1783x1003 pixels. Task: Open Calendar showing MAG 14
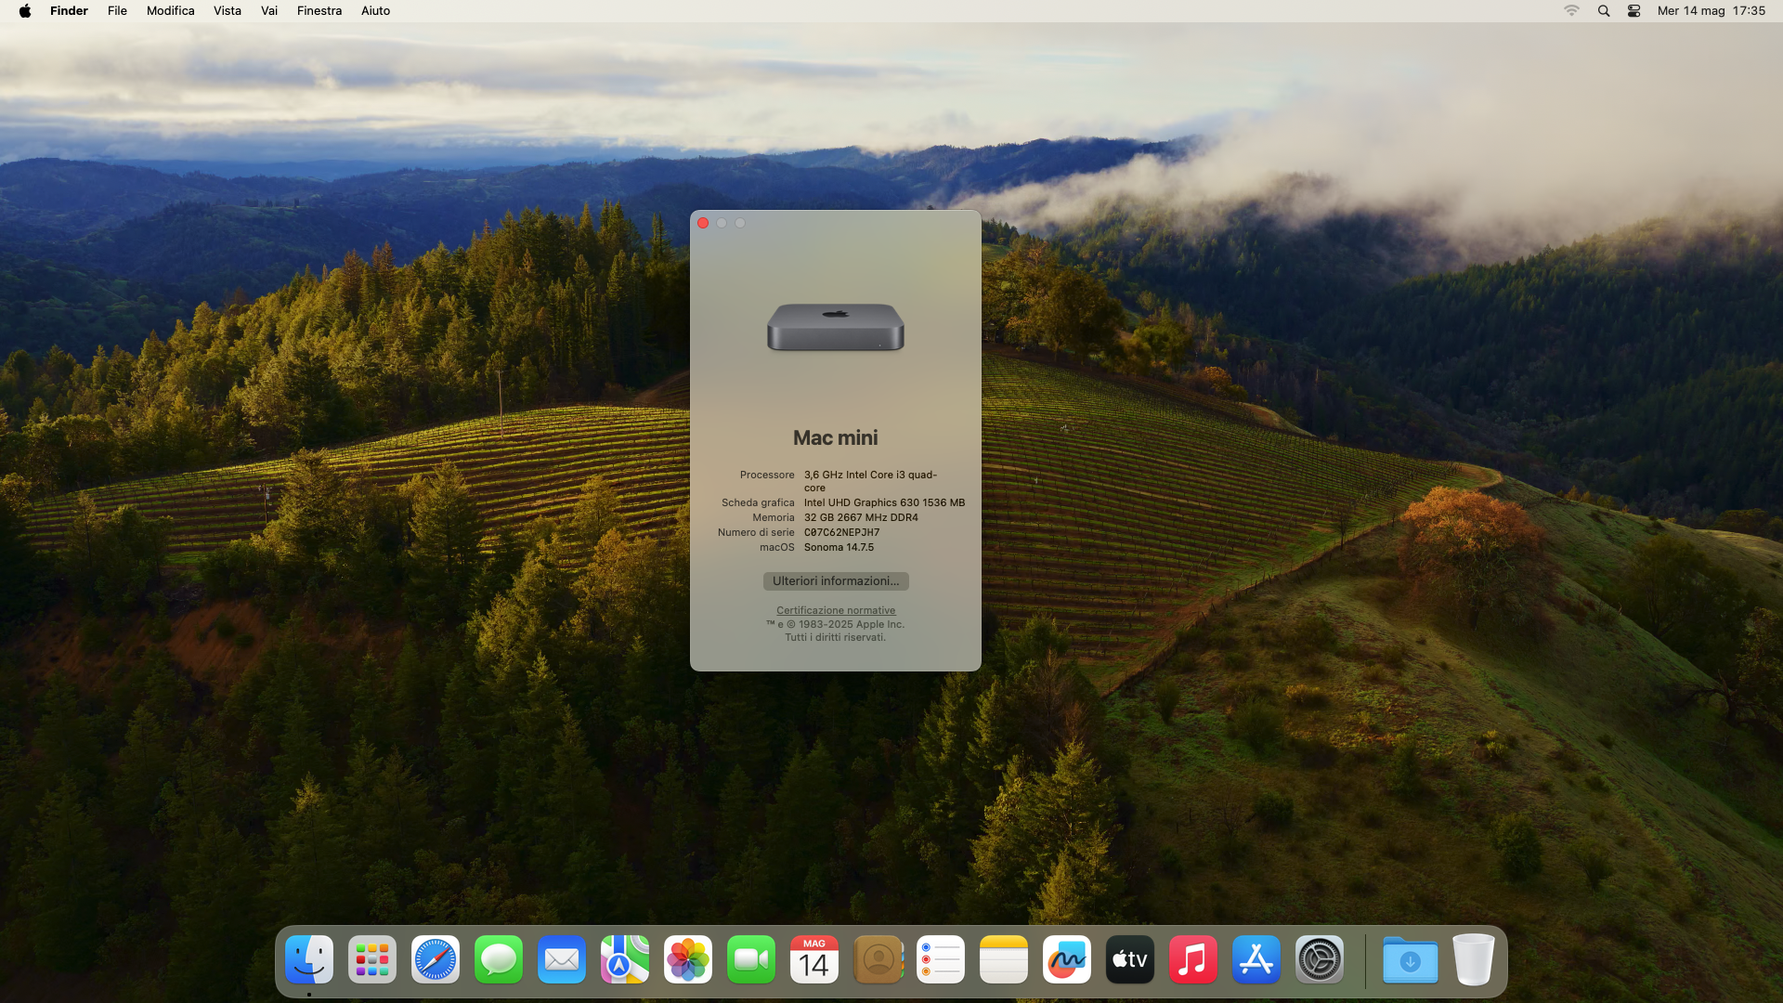point(814,959)
